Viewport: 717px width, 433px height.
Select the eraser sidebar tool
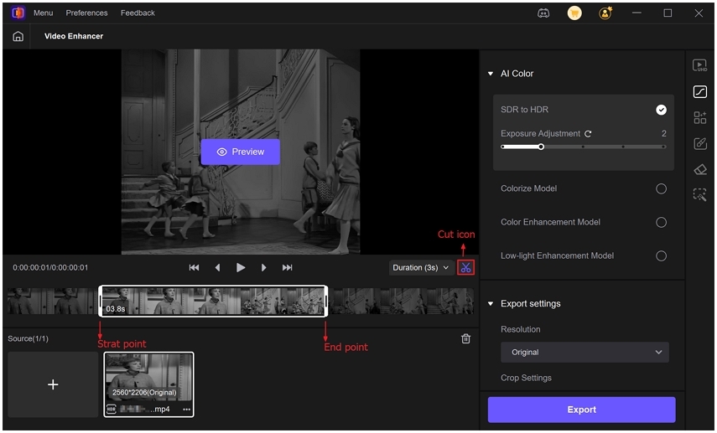click(699, 169)
